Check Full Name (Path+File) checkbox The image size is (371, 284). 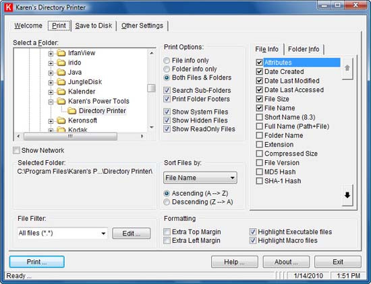(259, 127)
